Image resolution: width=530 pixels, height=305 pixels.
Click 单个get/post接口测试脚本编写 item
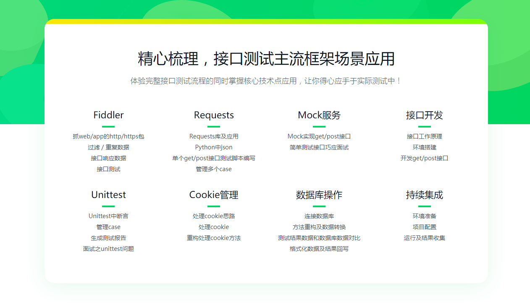point(214,158)
